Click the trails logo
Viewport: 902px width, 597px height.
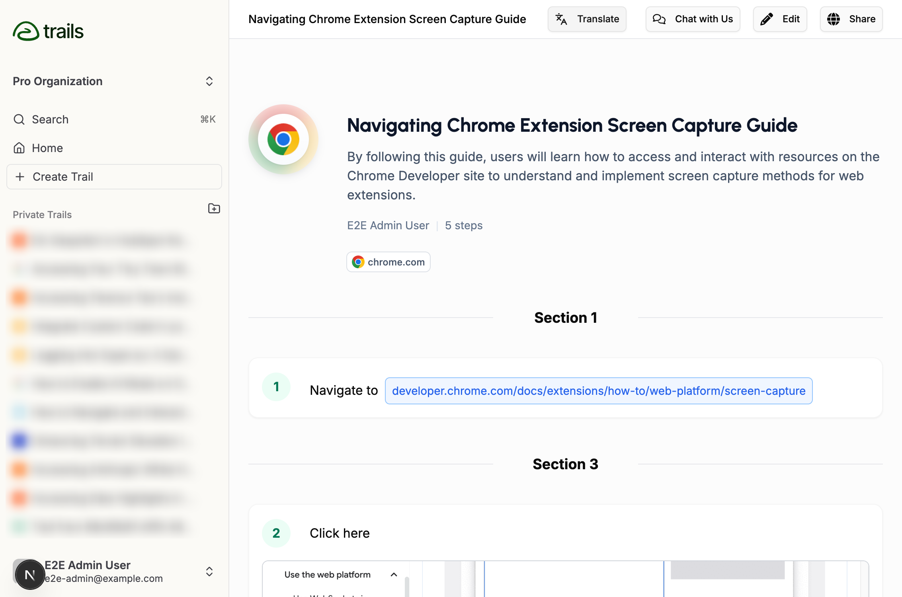[x=48, y=31]
